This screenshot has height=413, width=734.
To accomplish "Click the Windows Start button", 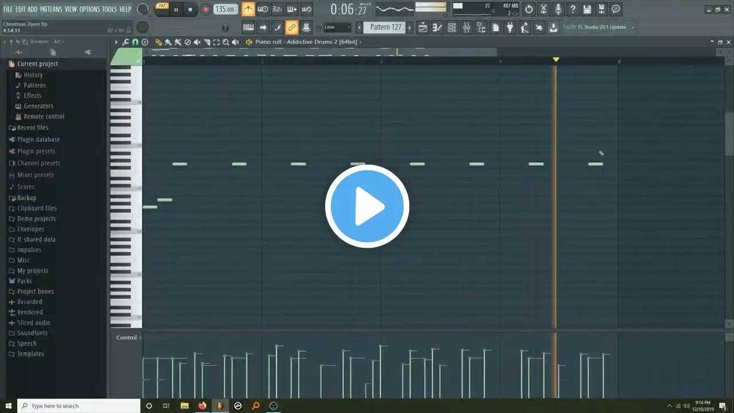I will [8, 406].
